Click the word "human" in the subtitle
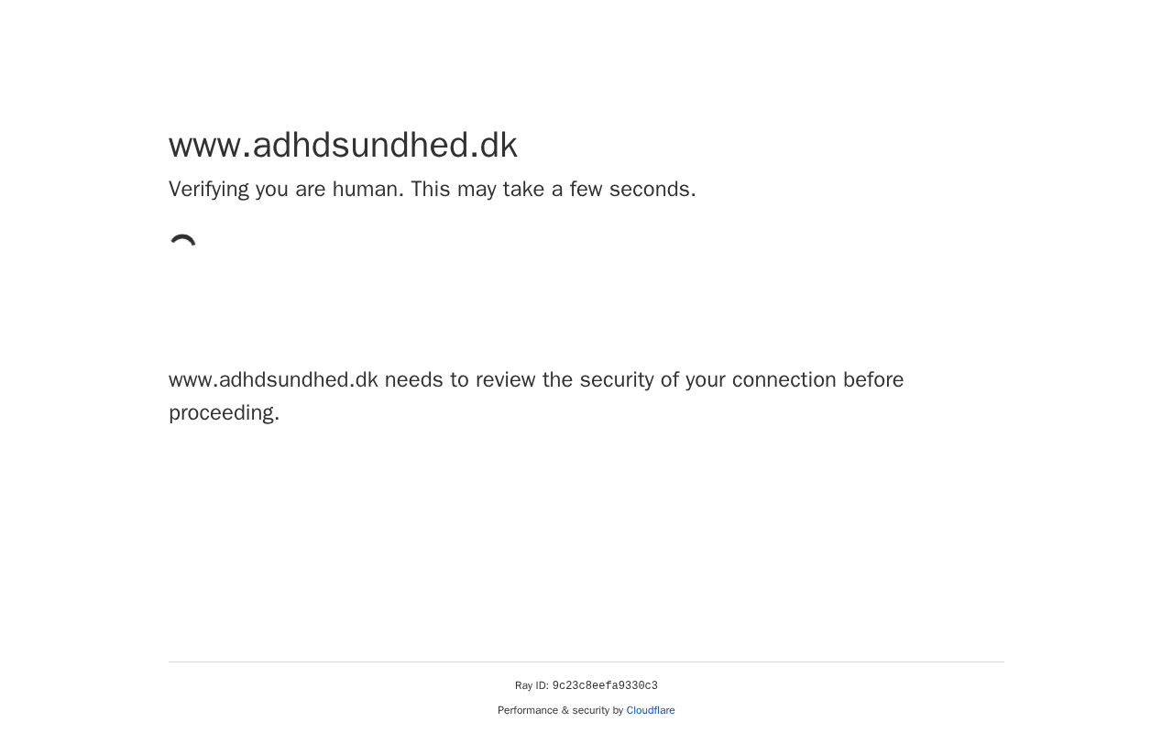 point(366,190)
